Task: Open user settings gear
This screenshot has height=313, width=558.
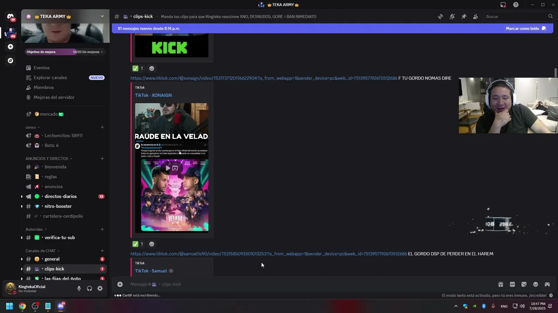Action: pos(100,288)
